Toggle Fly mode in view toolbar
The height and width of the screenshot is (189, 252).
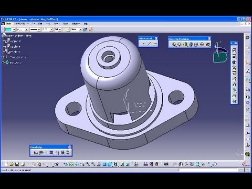click(66, 164)
